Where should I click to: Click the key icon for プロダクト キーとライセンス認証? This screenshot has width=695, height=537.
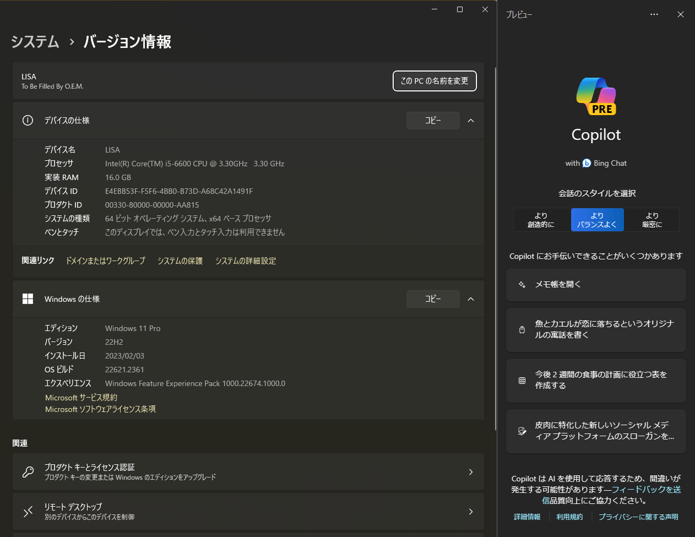(28, 472)
